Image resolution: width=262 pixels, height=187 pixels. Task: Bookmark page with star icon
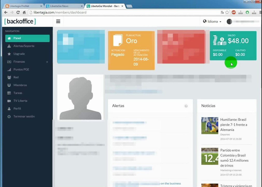pyautogui.click(x=227, y=12)
